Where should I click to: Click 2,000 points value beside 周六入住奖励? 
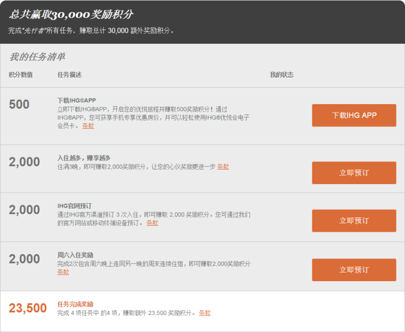pos(24,259)
